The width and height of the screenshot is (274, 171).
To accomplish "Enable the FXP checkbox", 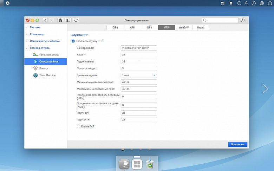I will 78,126.
